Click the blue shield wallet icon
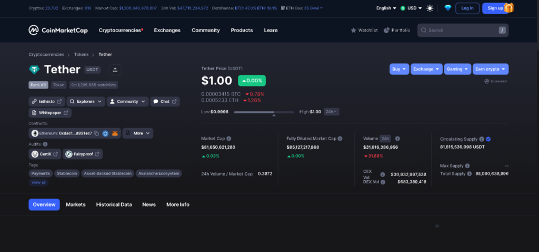This screenshot has height=252, width=539. point(105,133)
